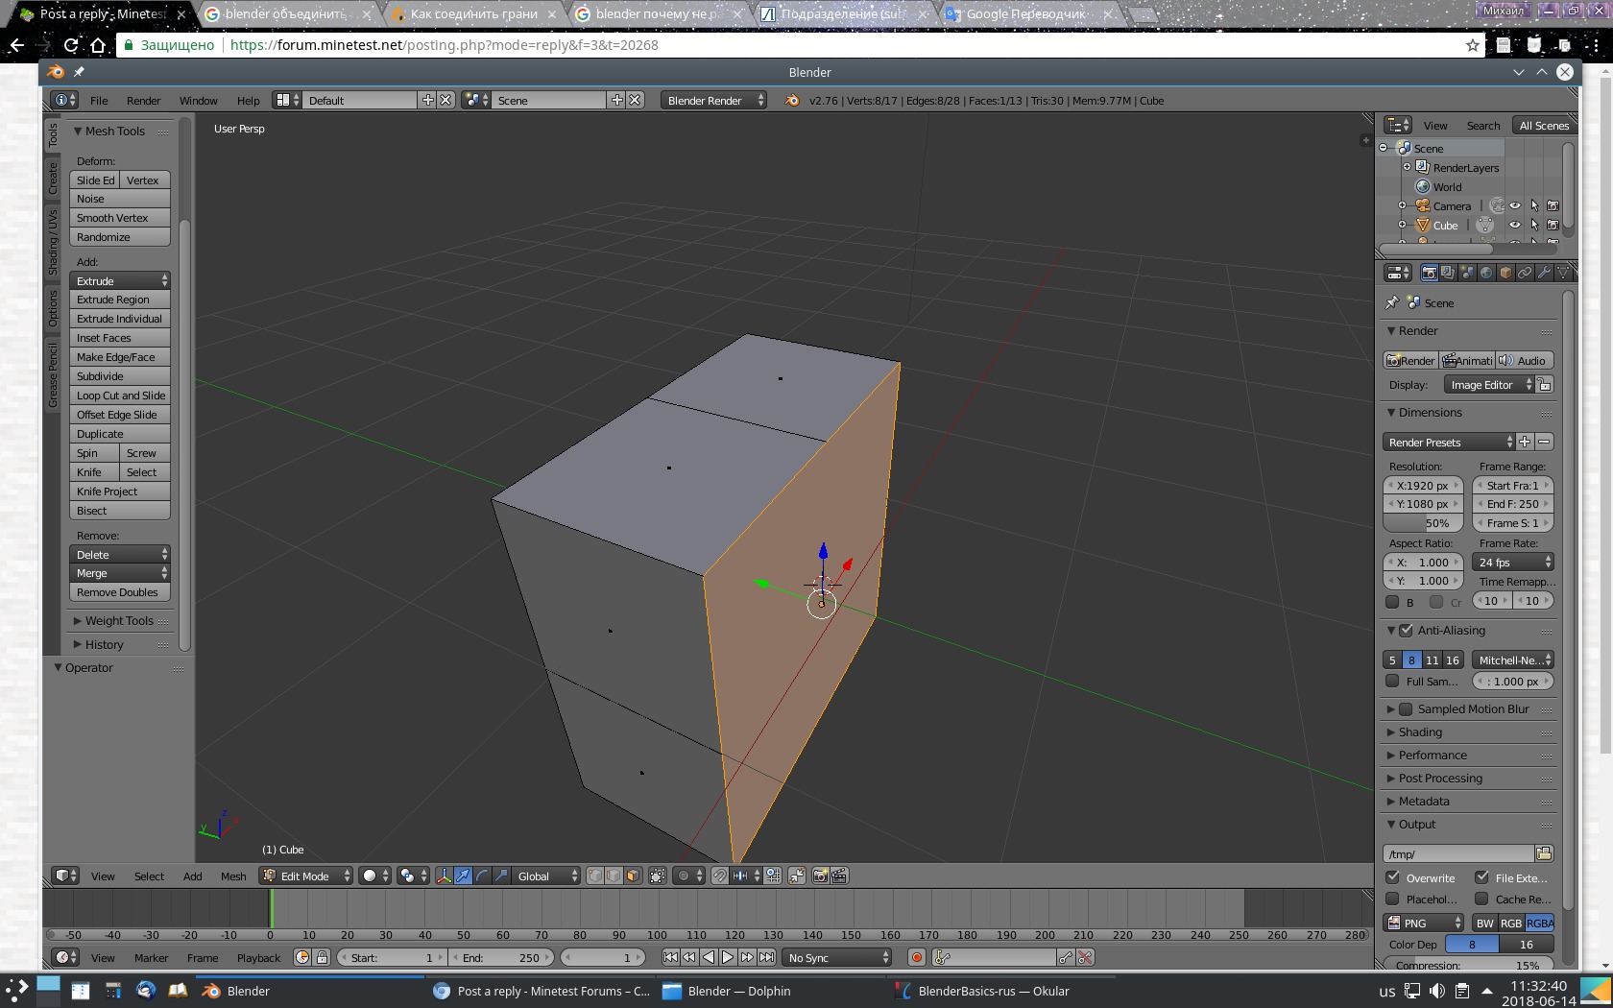Click the Loop Cut and Slide button
1613x1008 pixels.
coord(120,396)
